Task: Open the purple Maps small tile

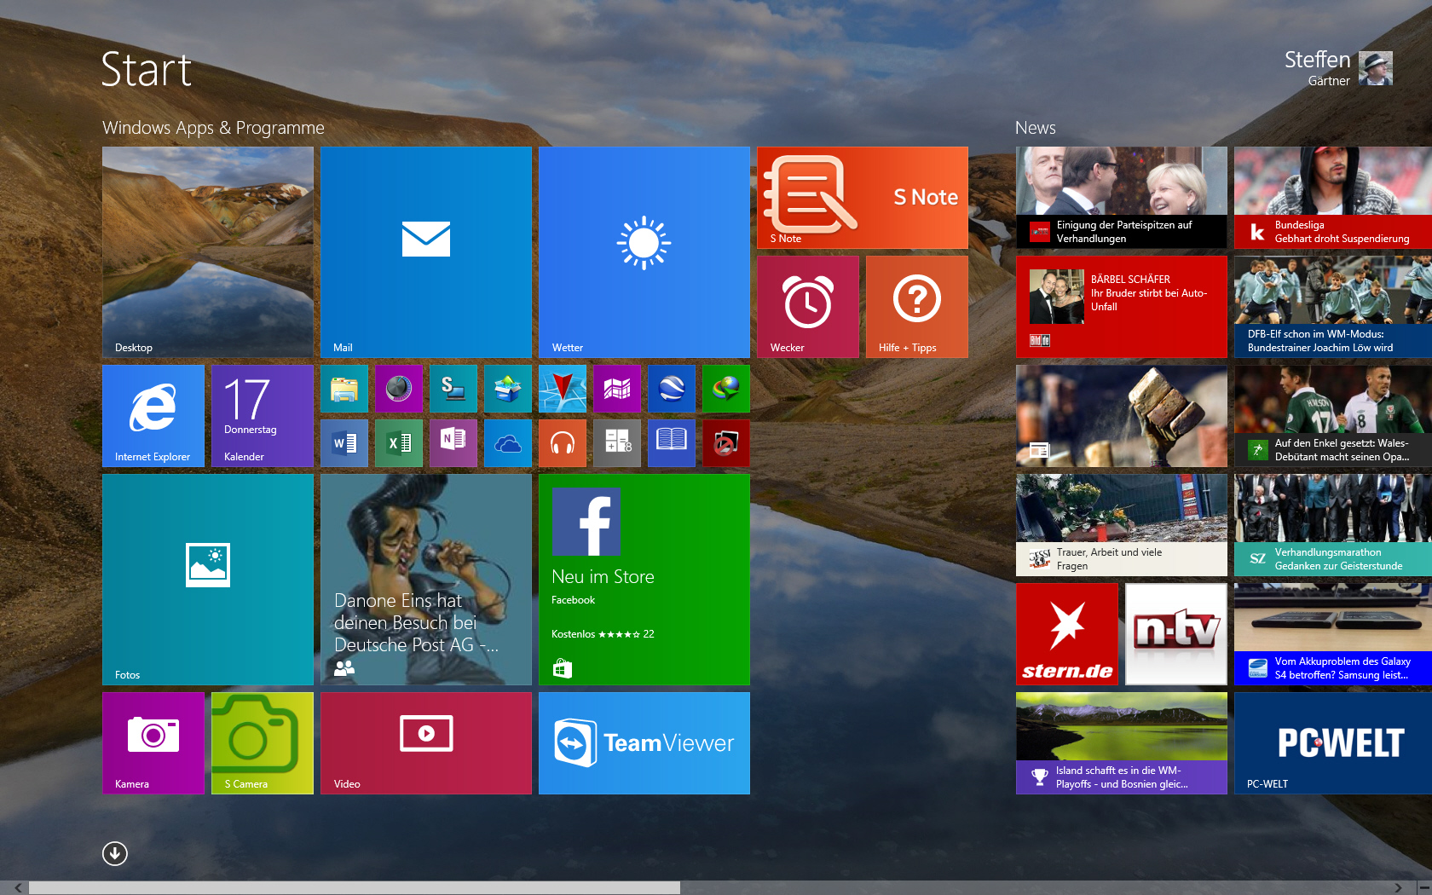Action: tap(617, 389)
